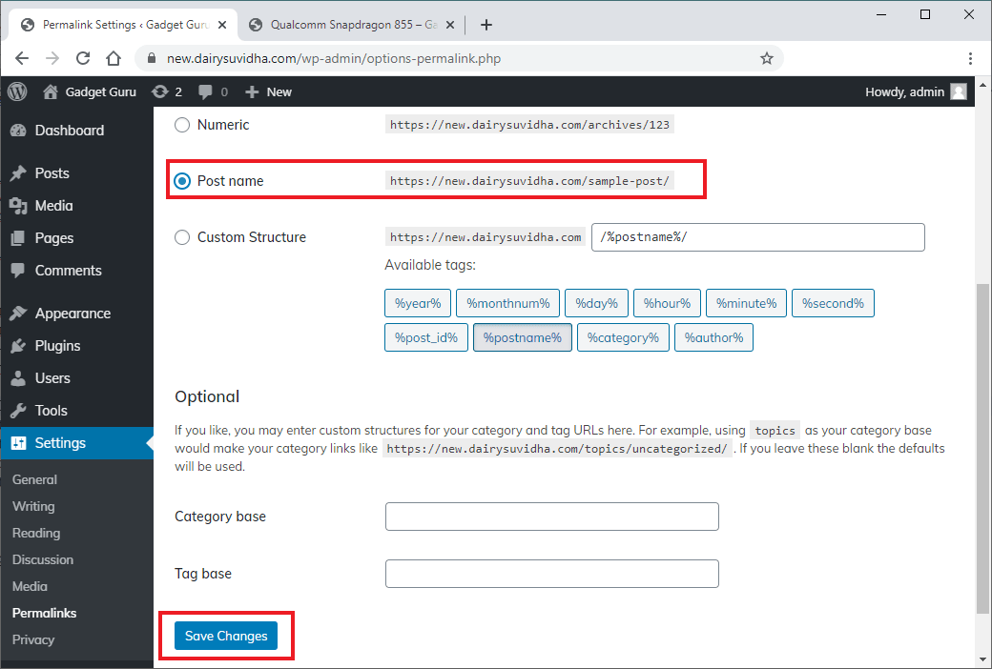Click the admin avatar next to Howdy
The height and width of the screenshot is (669, 992).
click(x=958, y=91)
